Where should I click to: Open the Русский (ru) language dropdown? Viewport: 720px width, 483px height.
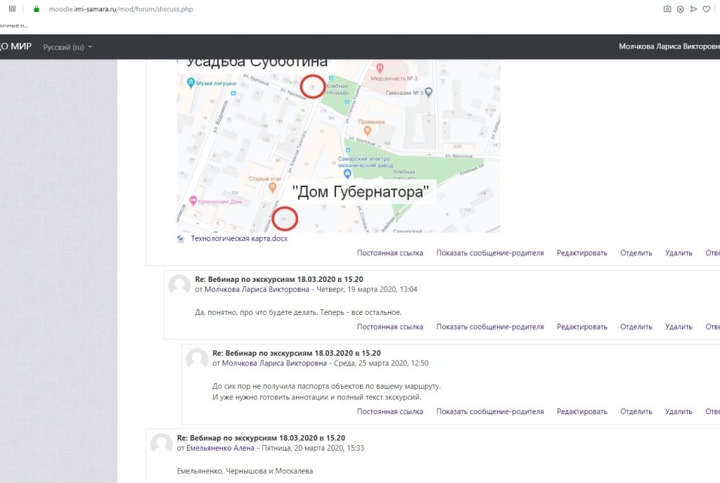(67, 47)
